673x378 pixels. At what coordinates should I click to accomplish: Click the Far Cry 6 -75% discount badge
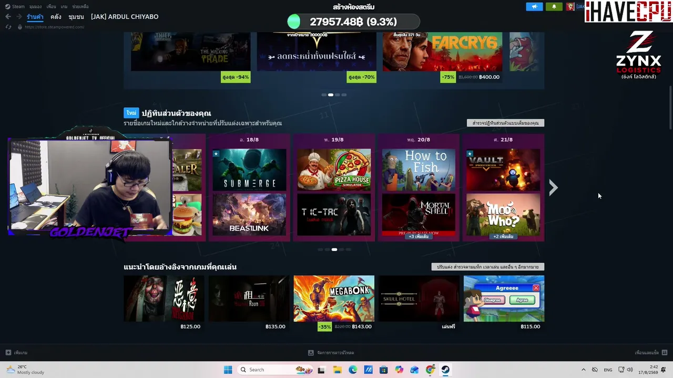[448, 77]
